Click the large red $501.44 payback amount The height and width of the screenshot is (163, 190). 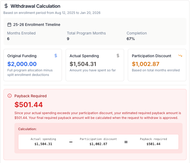(x=29, y=105)
